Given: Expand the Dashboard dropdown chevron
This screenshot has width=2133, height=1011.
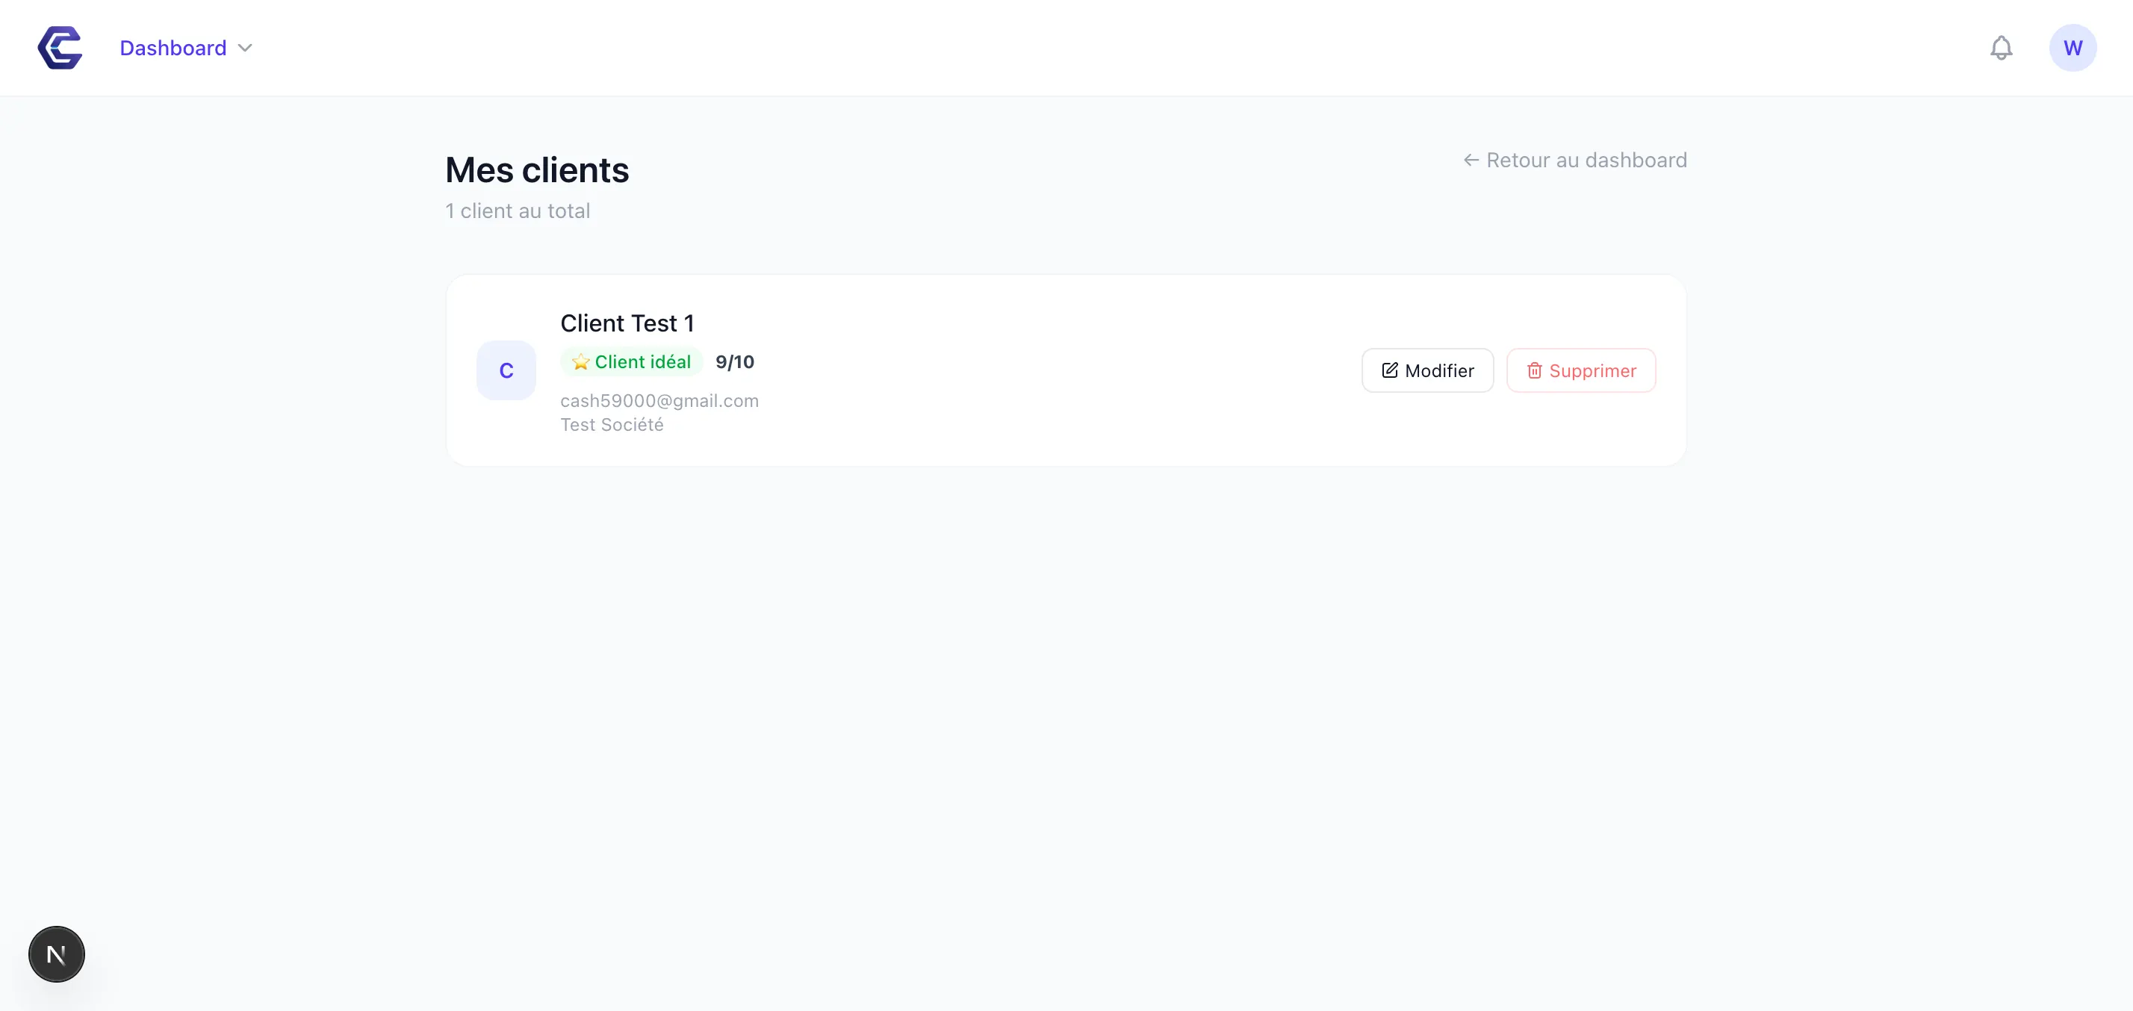Looking at the screenshot, I should [x=244, y=48].
